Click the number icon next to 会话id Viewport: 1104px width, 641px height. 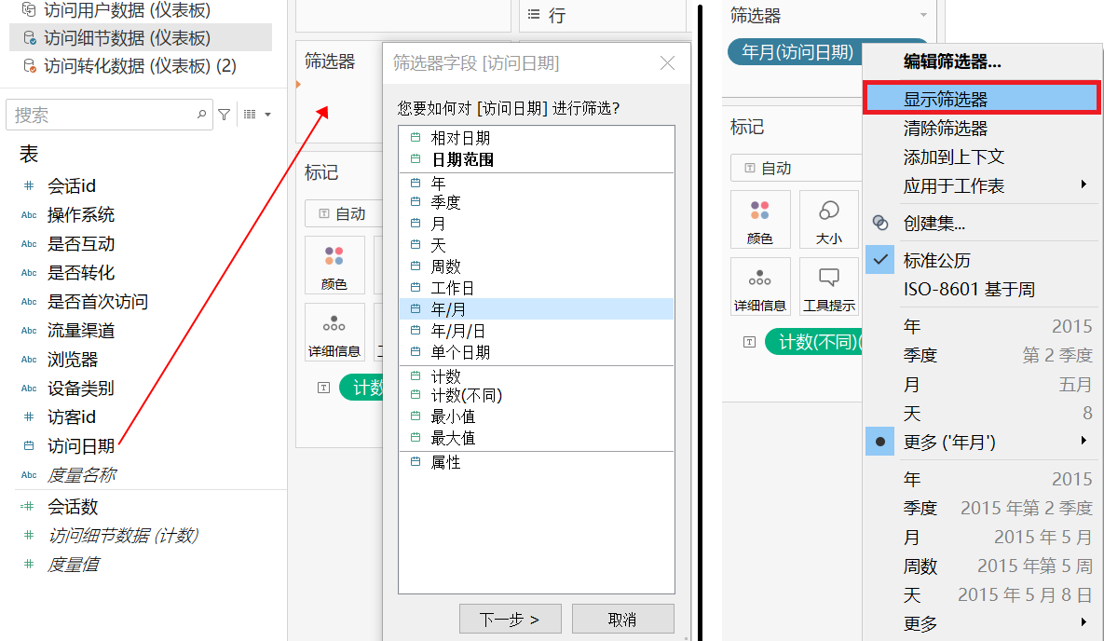29,185
